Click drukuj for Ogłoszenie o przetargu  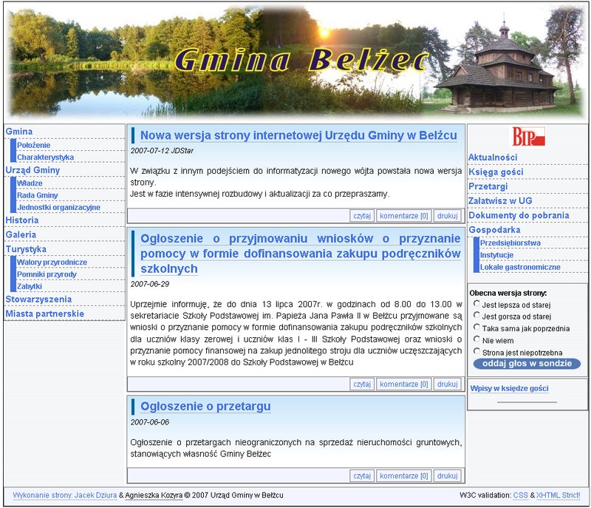pyautogui.click(x=448, y=476)
